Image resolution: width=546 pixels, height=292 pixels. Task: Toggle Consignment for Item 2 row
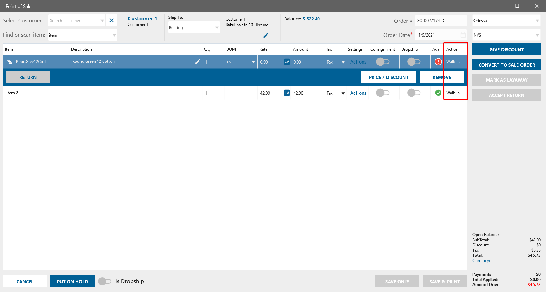coord(383,93)
